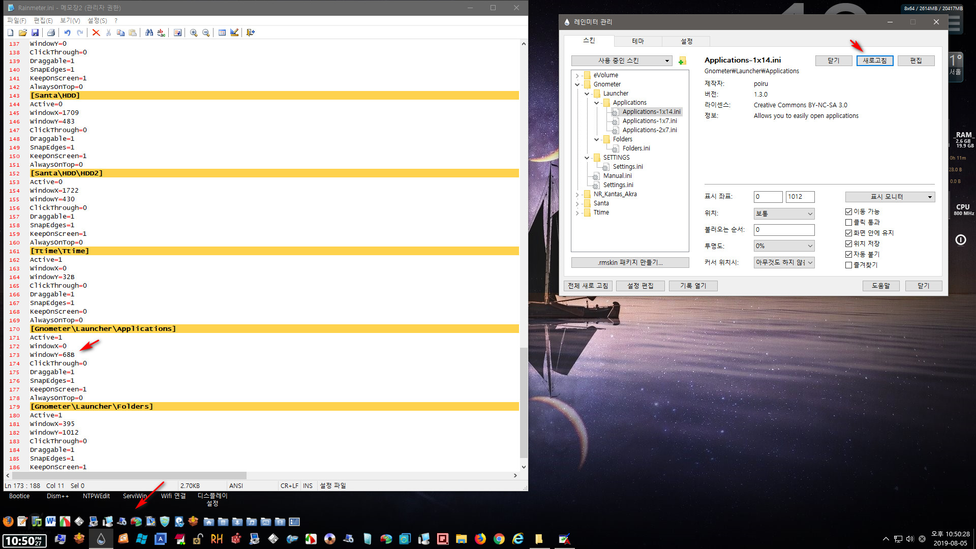Screen dimensions: 976x549
Task: Click the vertical scrollbar thumb in Notepad2
Action: tap(524, 403)
